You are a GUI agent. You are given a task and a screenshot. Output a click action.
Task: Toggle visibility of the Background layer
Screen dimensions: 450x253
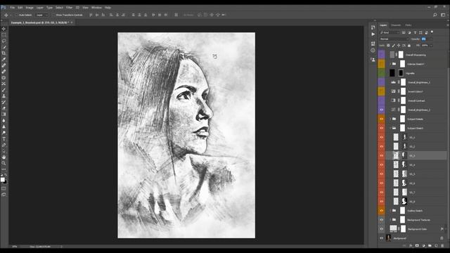tap(381, 238)
